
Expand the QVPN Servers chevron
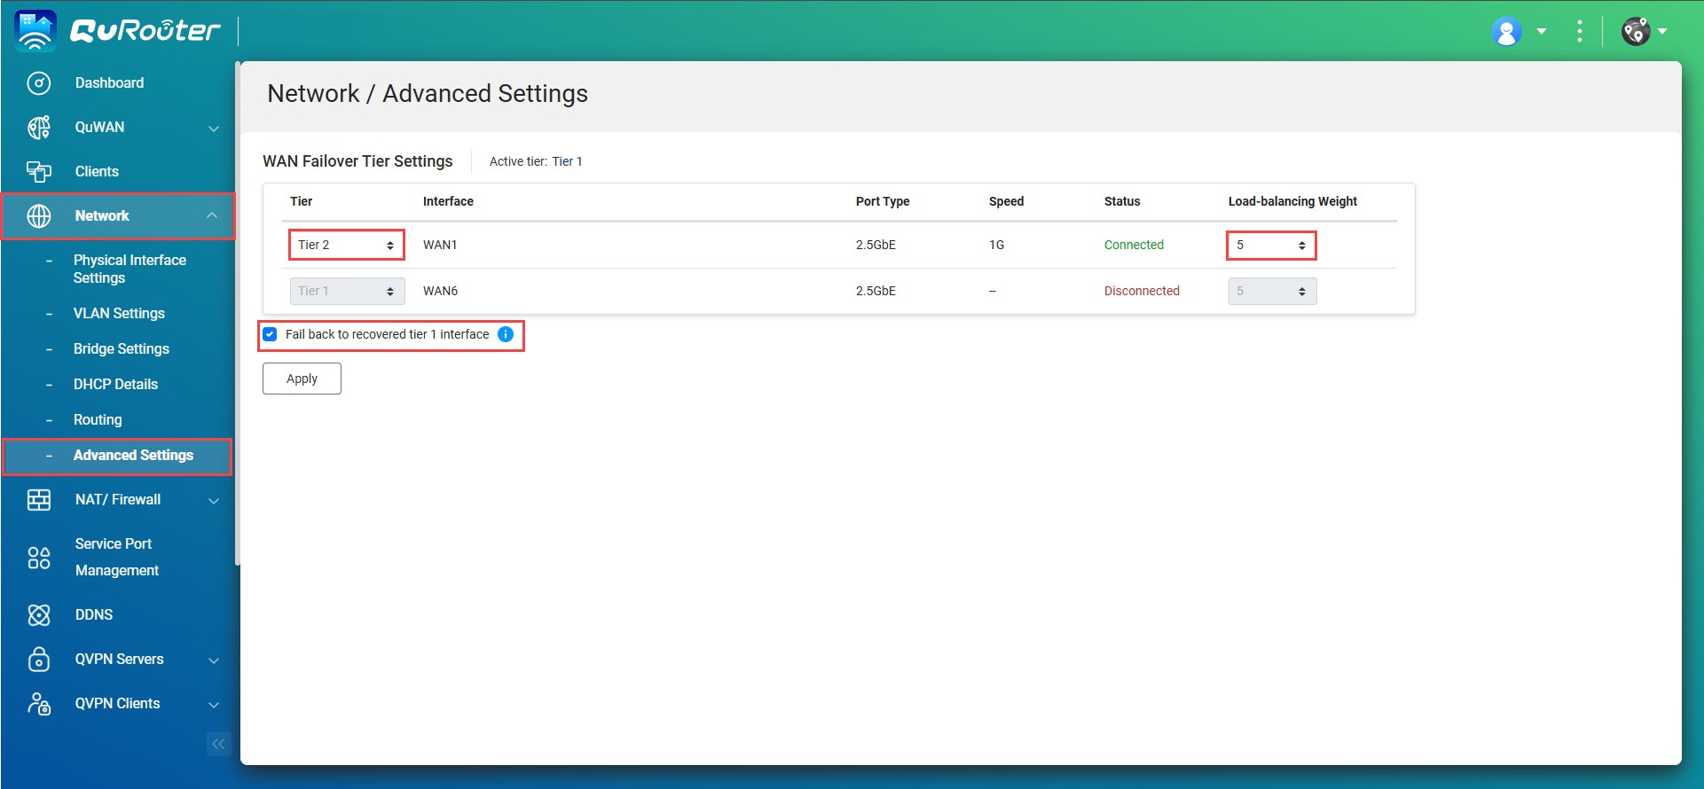(x=214, y=660)
